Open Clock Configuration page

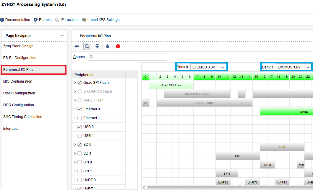19,93
